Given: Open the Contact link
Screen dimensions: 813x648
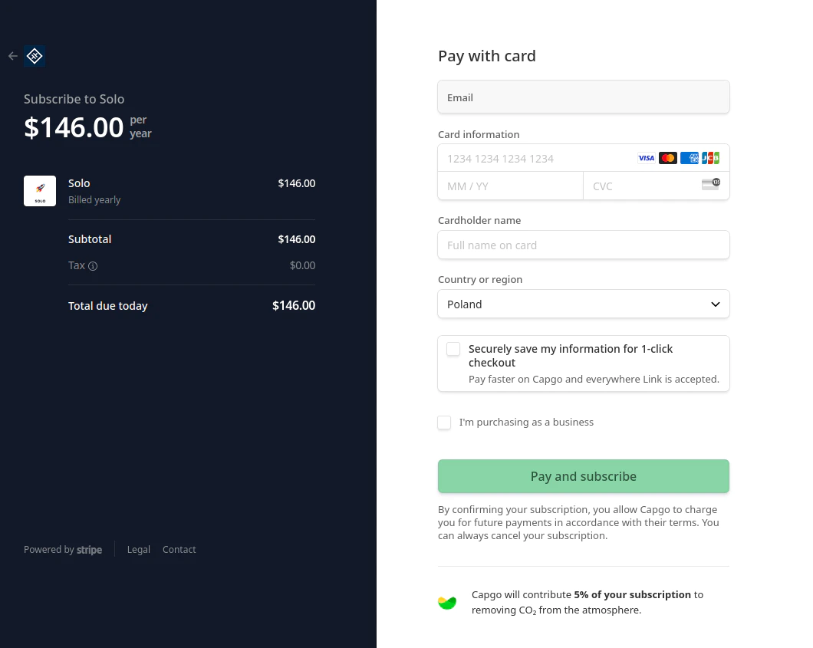Looking at the screenshot, I should (179, 550).
